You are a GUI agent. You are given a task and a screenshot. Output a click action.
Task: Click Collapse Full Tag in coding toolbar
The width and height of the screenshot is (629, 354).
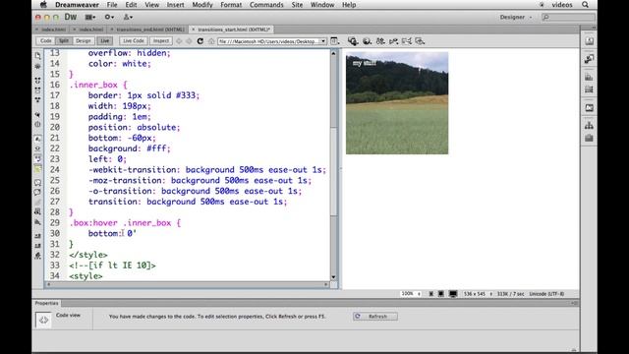pos(37,81)
